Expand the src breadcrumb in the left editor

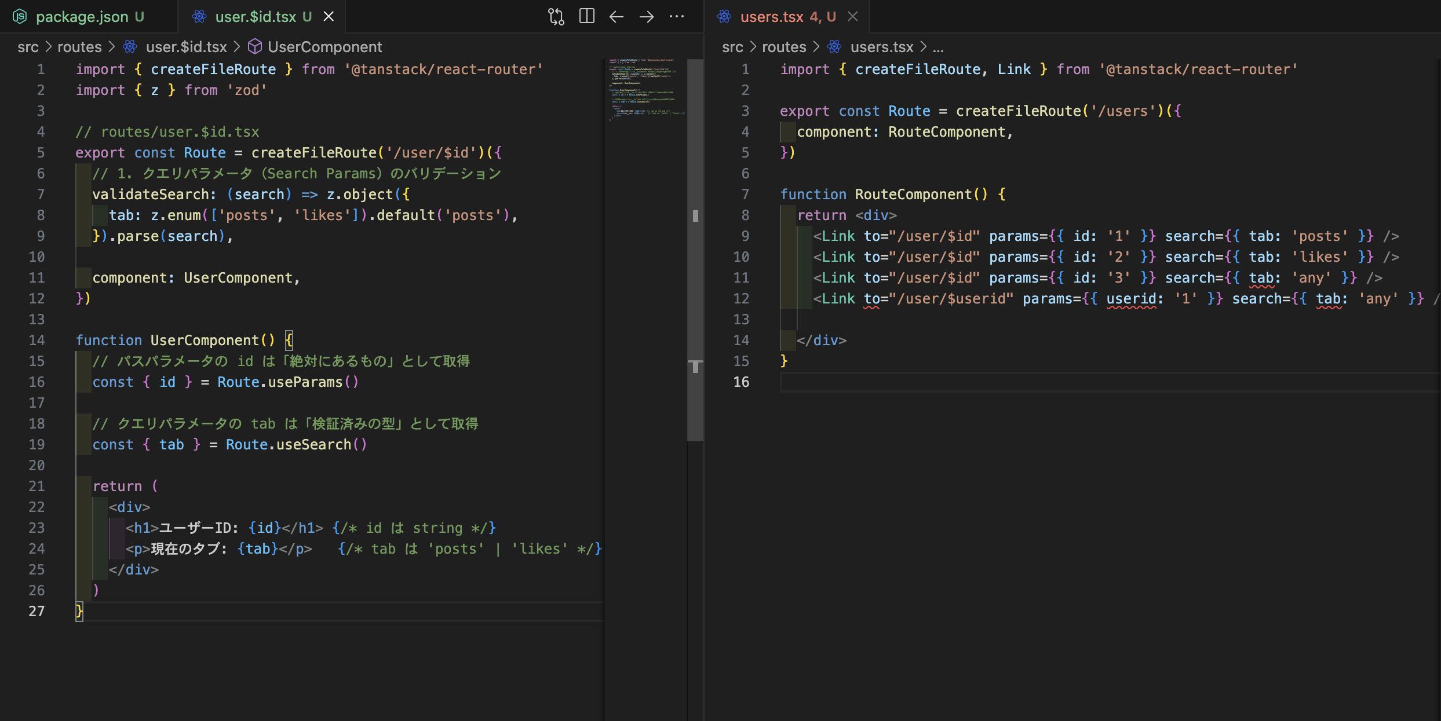click(28, 47)
